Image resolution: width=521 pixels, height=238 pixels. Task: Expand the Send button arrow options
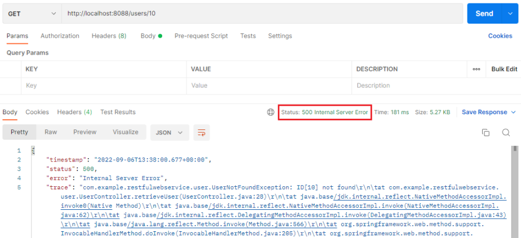click(x=511, y=14)
